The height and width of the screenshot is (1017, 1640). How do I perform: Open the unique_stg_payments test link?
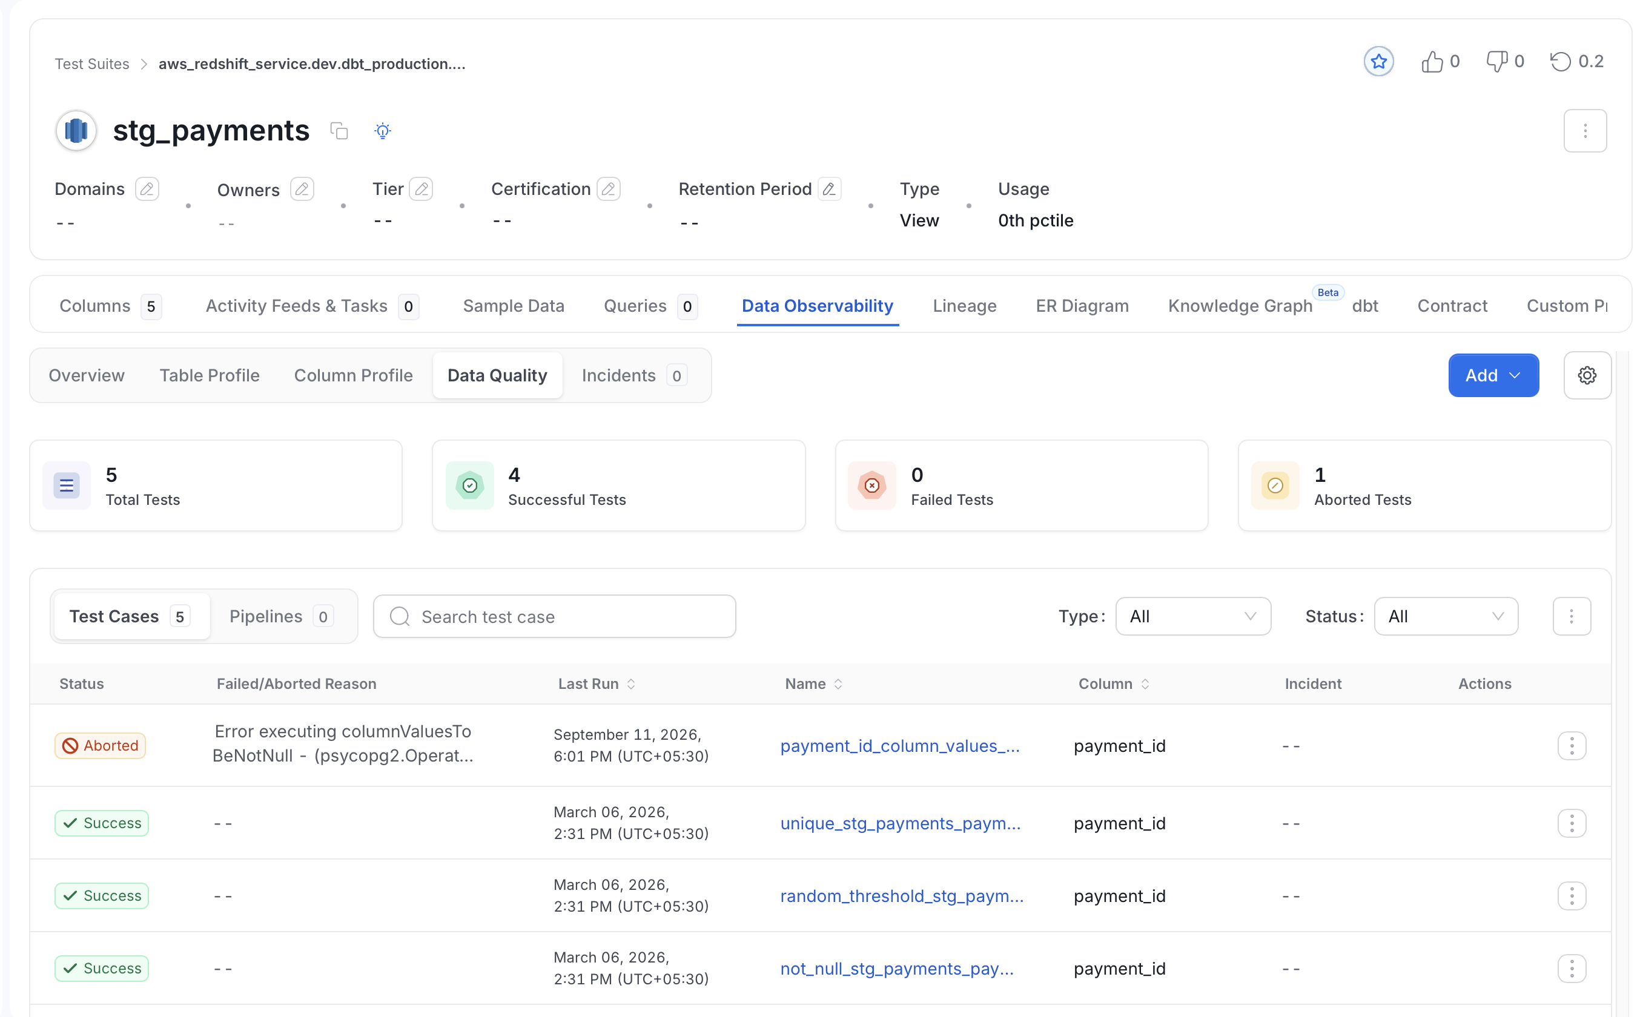click(x=901, y=823)
